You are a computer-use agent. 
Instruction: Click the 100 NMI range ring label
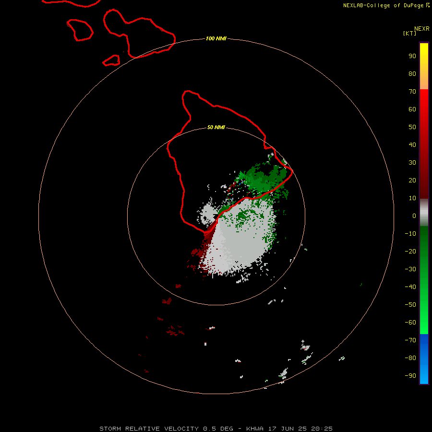tap(216, 38)
